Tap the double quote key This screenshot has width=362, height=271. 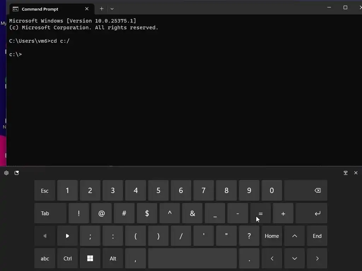point(227,236)
